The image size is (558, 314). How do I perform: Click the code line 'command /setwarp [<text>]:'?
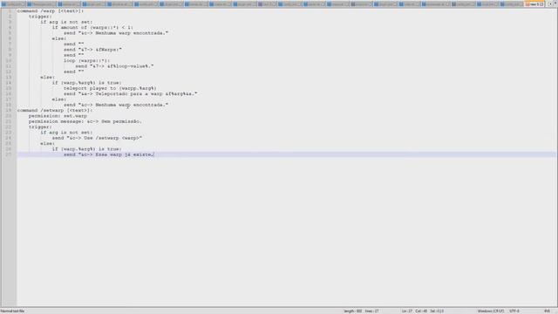(54, 111)
